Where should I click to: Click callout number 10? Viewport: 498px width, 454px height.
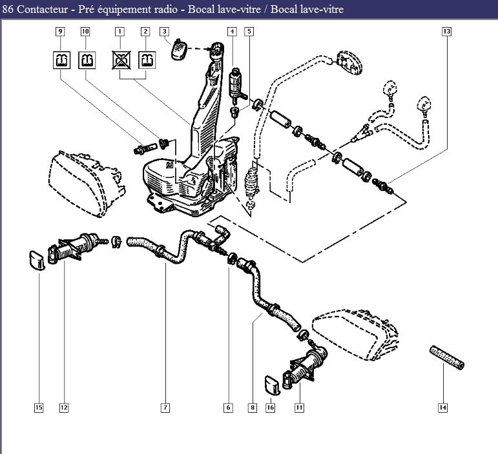pyautogui.click(x=85, y=32)
